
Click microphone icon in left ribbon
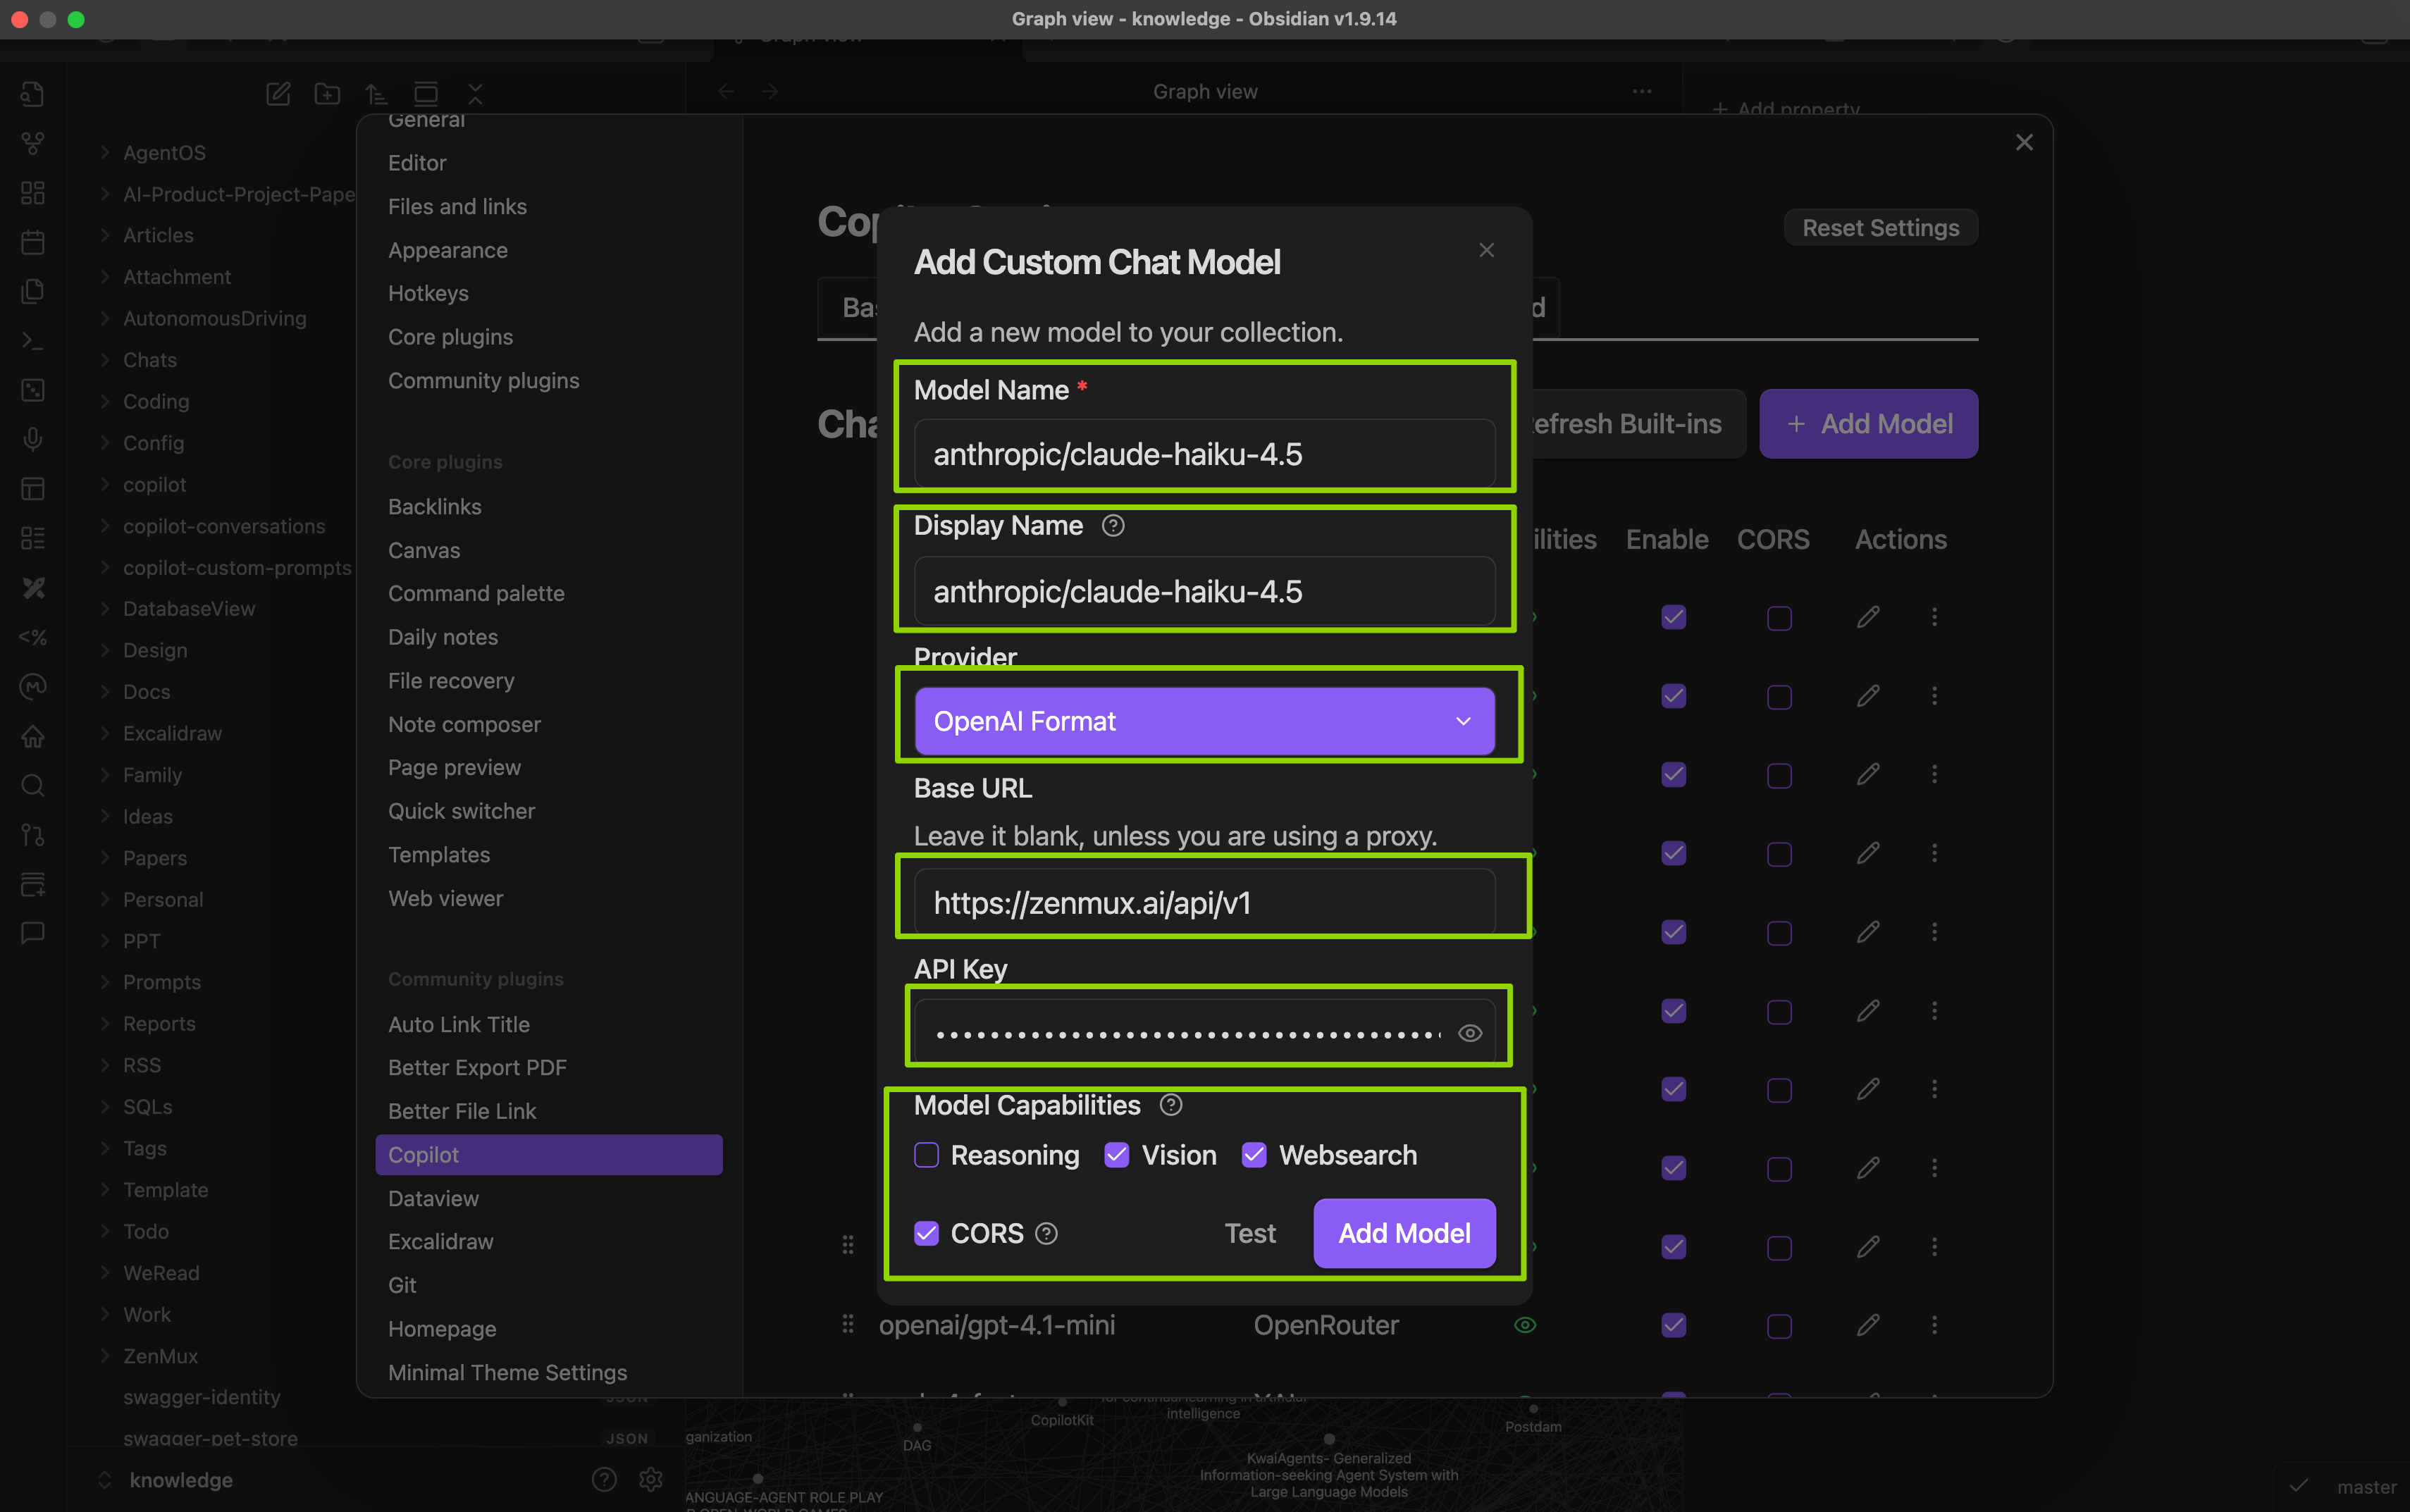click(x=33, y=439)
